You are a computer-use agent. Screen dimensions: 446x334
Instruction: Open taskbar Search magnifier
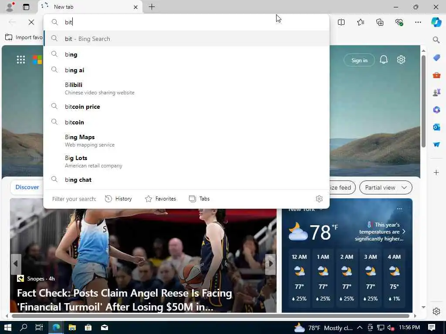(24, 327)
